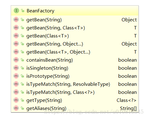The width and height of the screenshot is (147, 118).
Task: Select getBean(Class<T>, Object...) method
Action: [x=75, y=52]
